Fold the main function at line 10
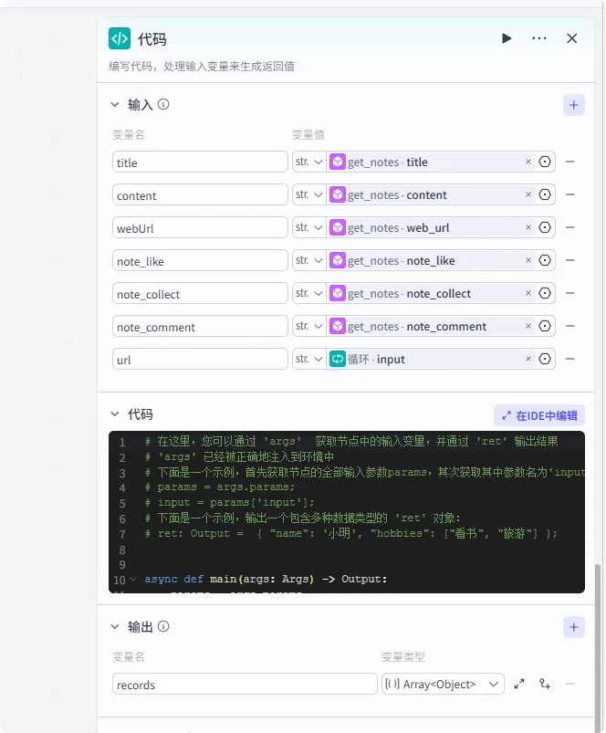 click(133, 580)
